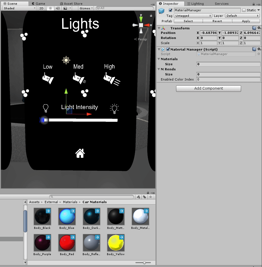Viewport: 262px width, 267px height.
Task: Select the Body_Blue material
Action: point(67,219)
